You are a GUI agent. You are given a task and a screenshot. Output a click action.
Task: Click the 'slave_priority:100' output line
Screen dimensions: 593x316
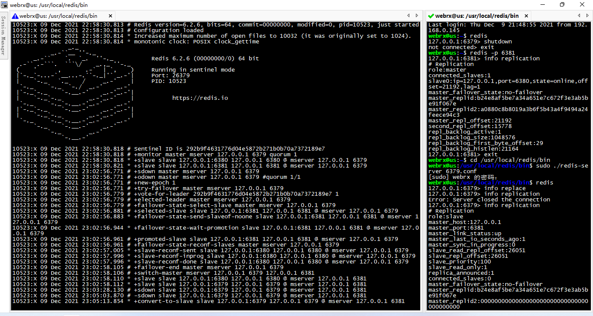[x=459, y=262]
